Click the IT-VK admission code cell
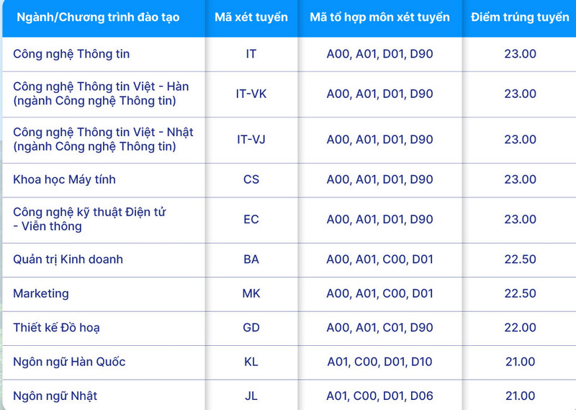 251,94
